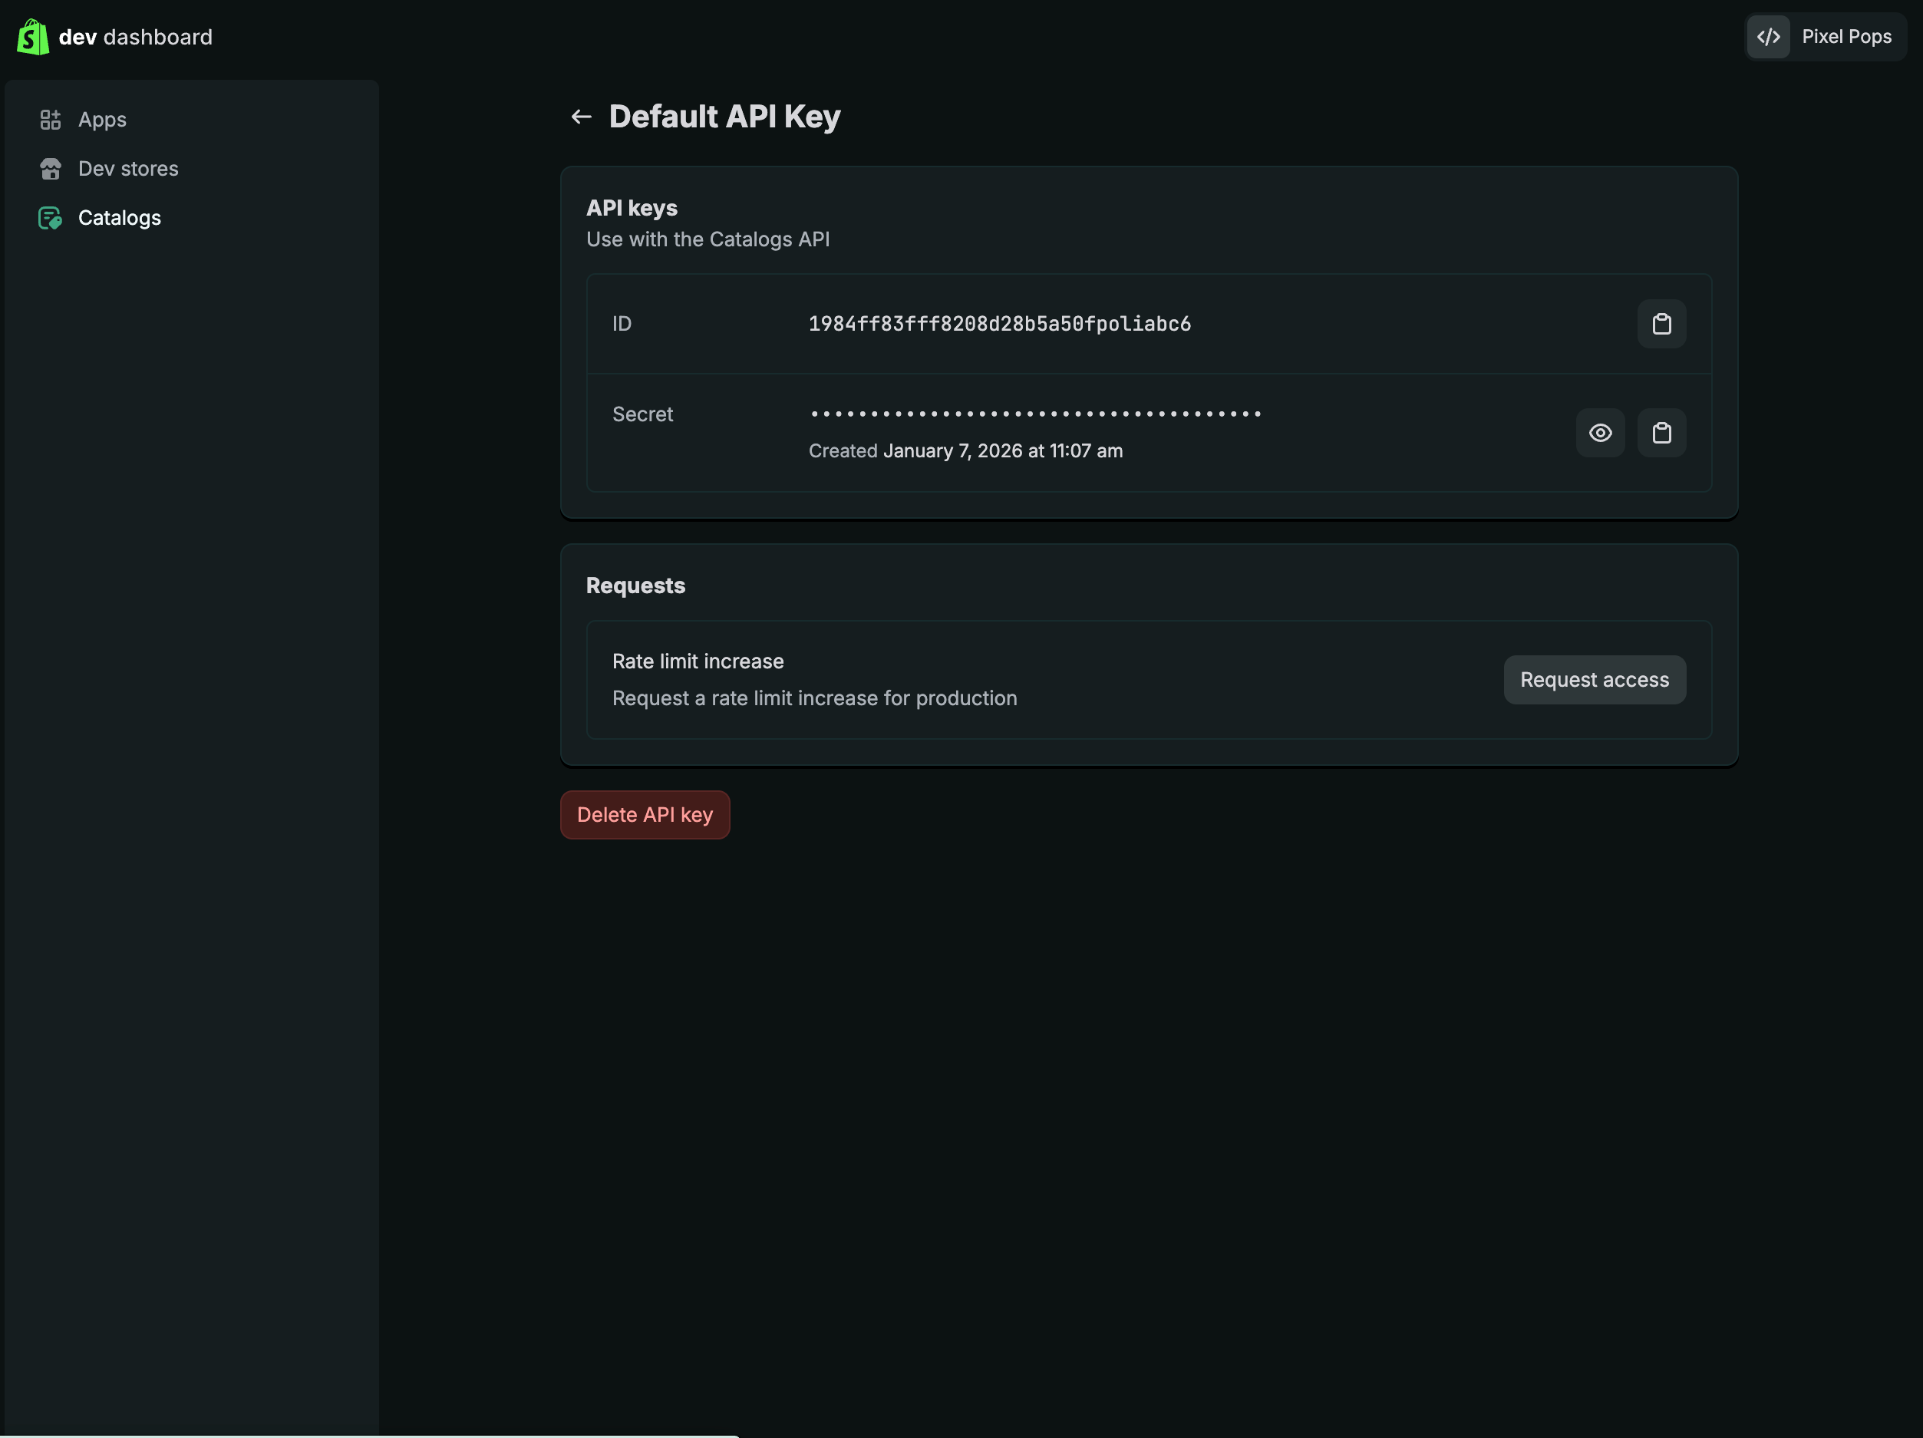Reveal the Secret with the eye icon
This screenshot has height=1438, width=1923.
point(1600,433)
